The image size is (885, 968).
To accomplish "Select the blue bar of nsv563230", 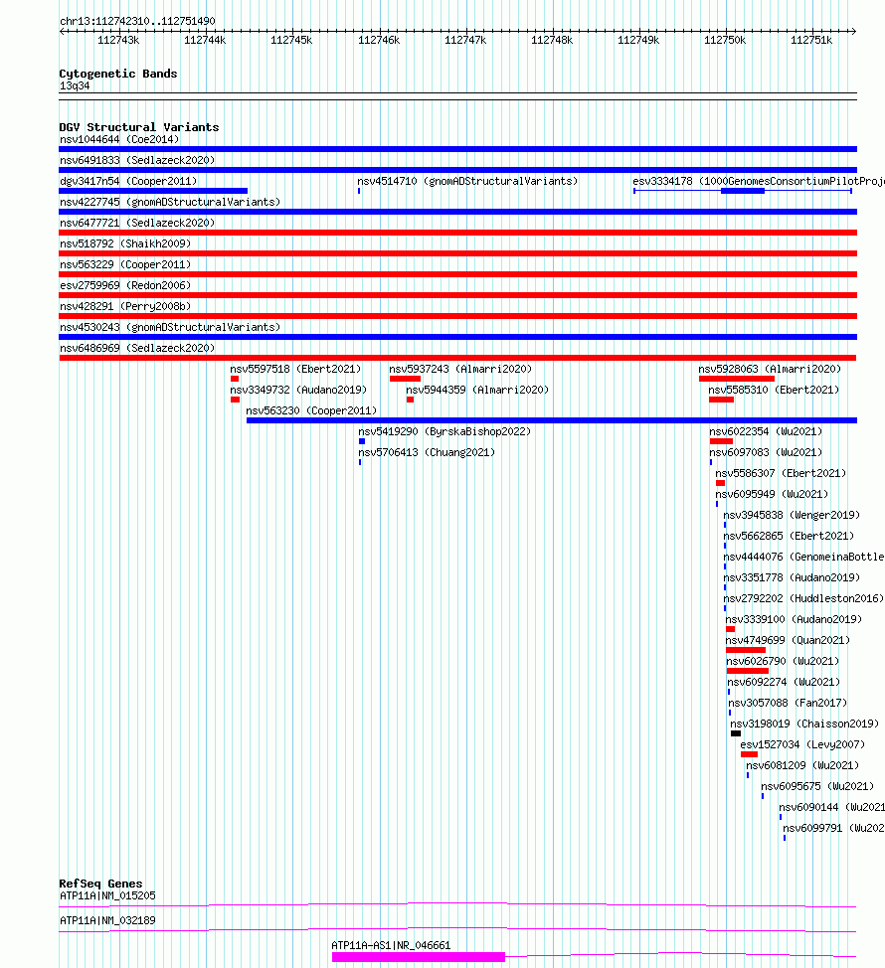I will coord(552,420).
